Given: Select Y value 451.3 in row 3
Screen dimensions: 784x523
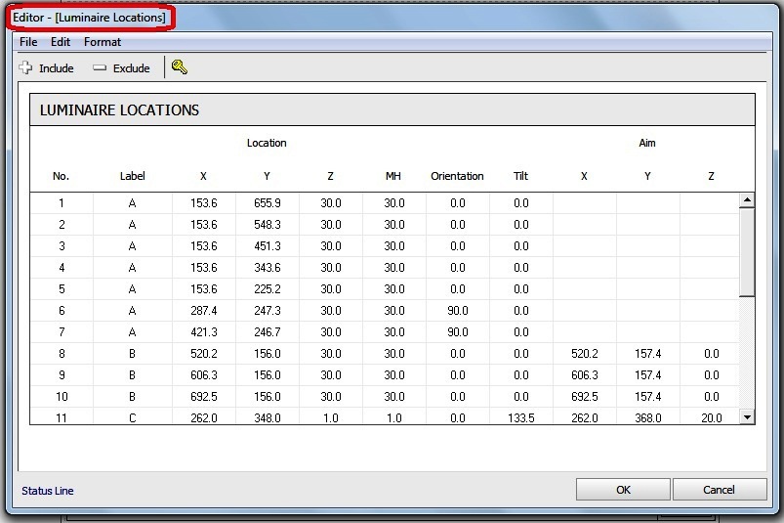Looking at the screenshot, I should (267, 246).
